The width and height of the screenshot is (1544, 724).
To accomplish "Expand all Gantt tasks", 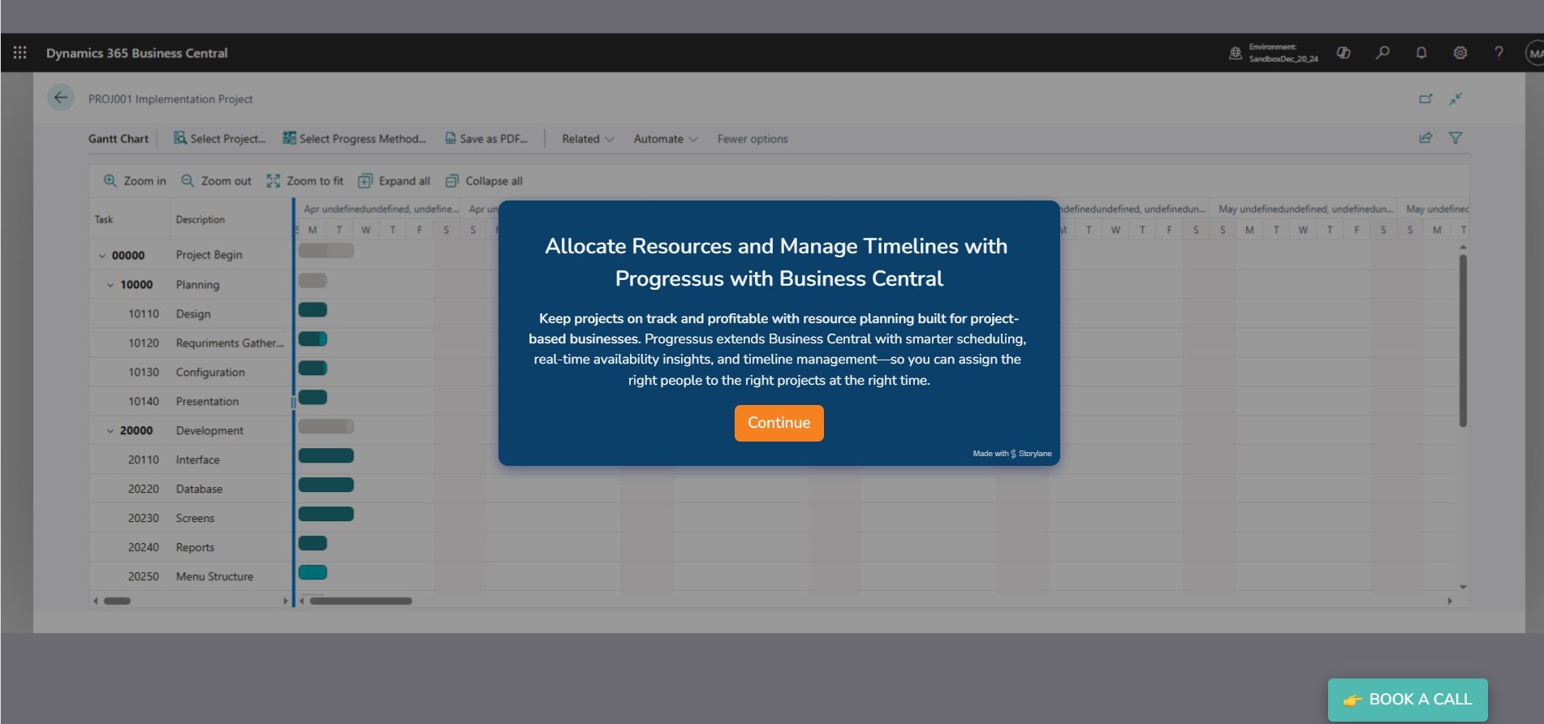I will [395, 181].
